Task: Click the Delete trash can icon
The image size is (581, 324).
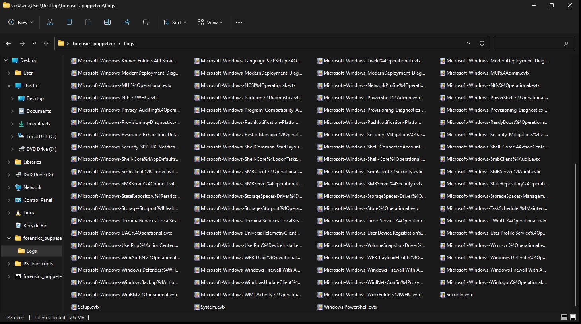Action: point(146,23)
